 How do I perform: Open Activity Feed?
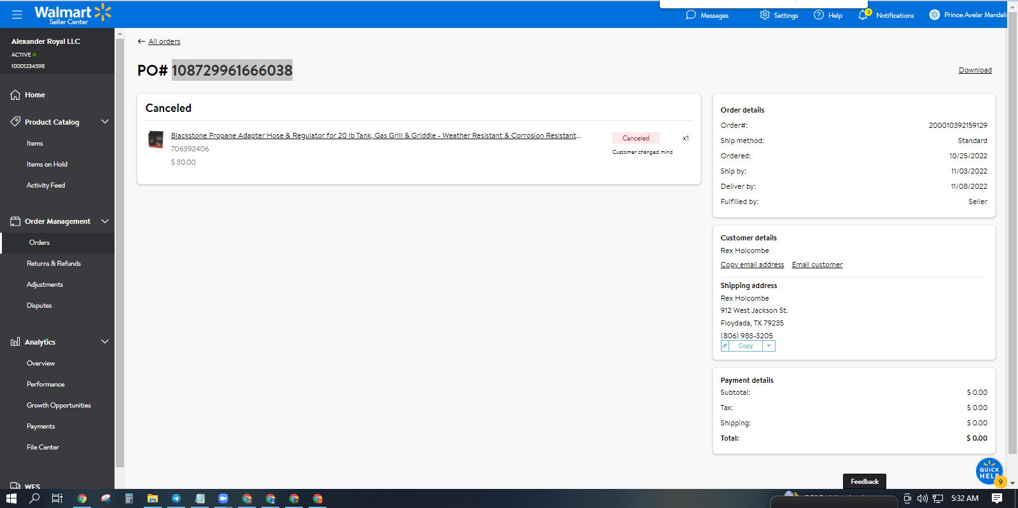coord(46,186)
